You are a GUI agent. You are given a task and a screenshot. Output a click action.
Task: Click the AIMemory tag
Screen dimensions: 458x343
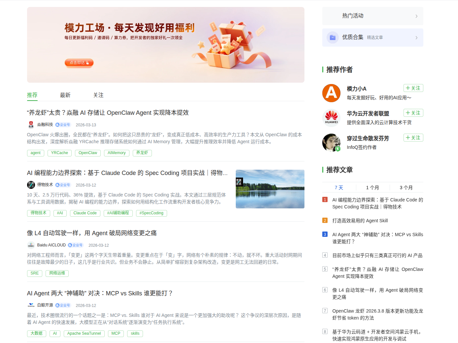(x=117, y=153)
